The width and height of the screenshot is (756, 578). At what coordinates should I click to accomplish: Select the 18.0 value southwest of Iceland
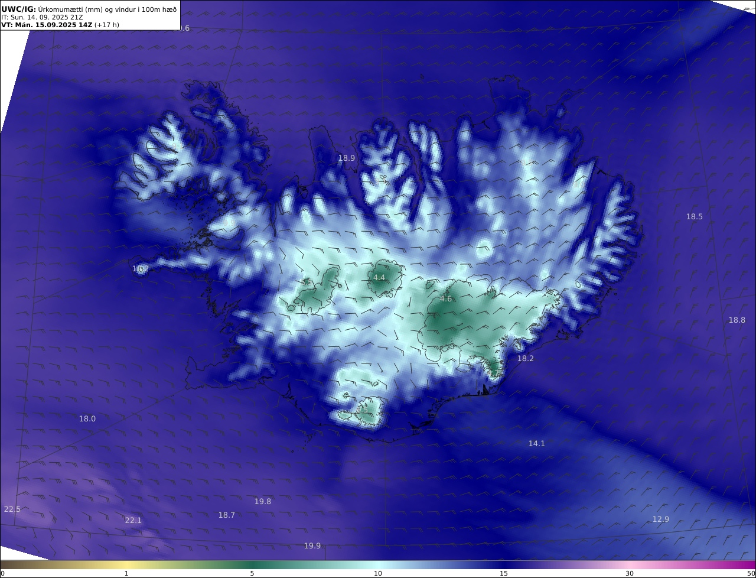pyautogui.click(x=87, y=419)
